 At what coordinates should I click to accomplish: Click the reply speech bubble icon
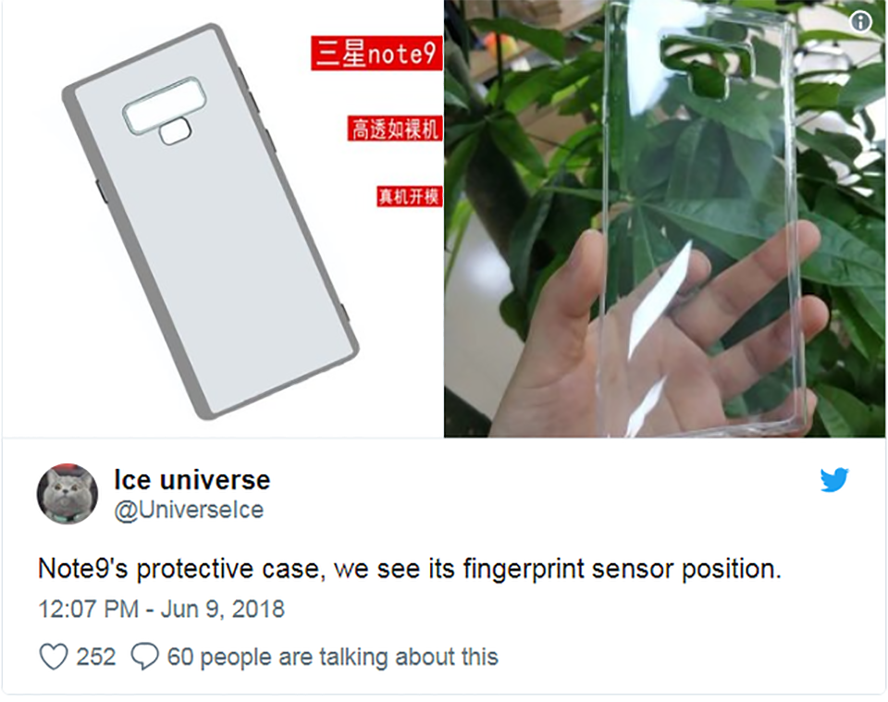145,657
